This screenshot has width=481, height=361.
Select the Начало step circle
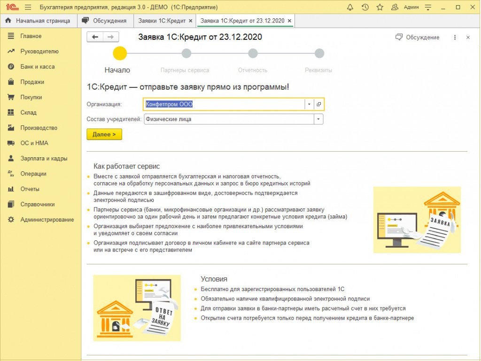click(120, 53)
